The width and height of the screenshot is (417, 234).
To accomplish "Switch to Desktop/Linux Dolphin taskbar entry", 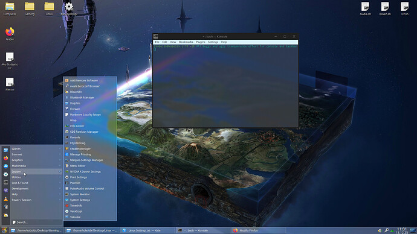I will [91, 230].
